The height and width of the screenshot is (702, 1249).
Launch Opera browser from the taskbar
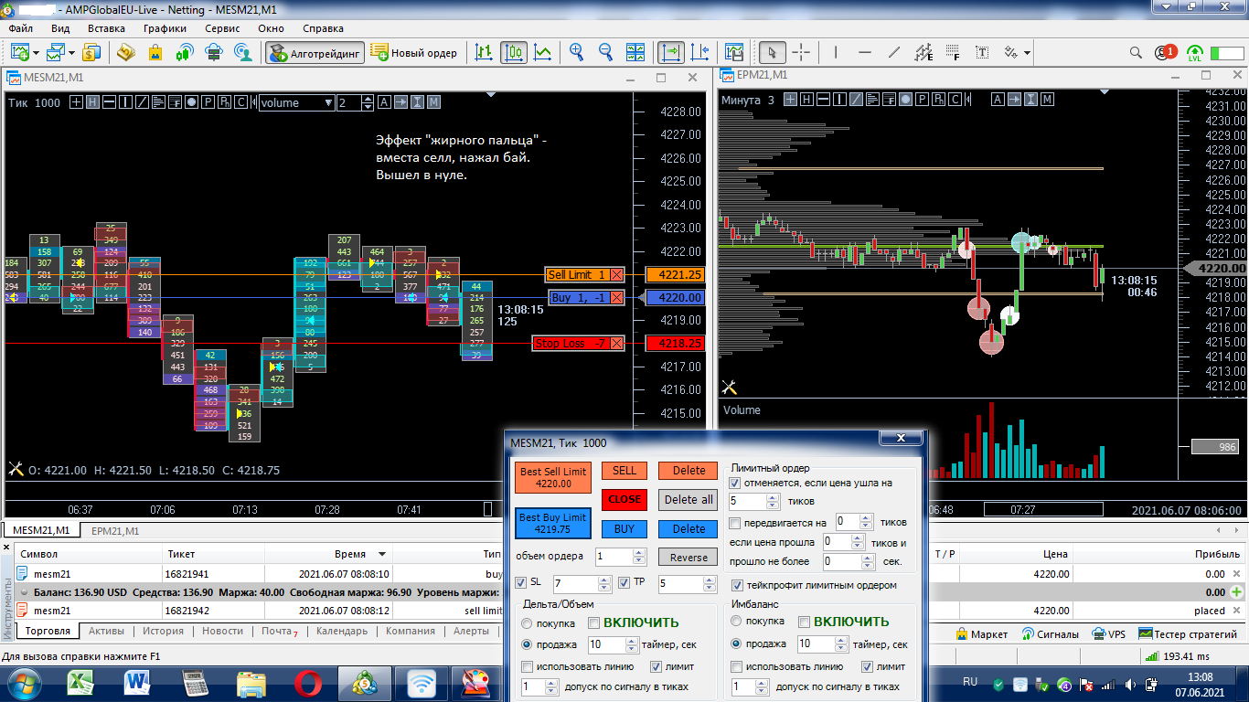308,683
